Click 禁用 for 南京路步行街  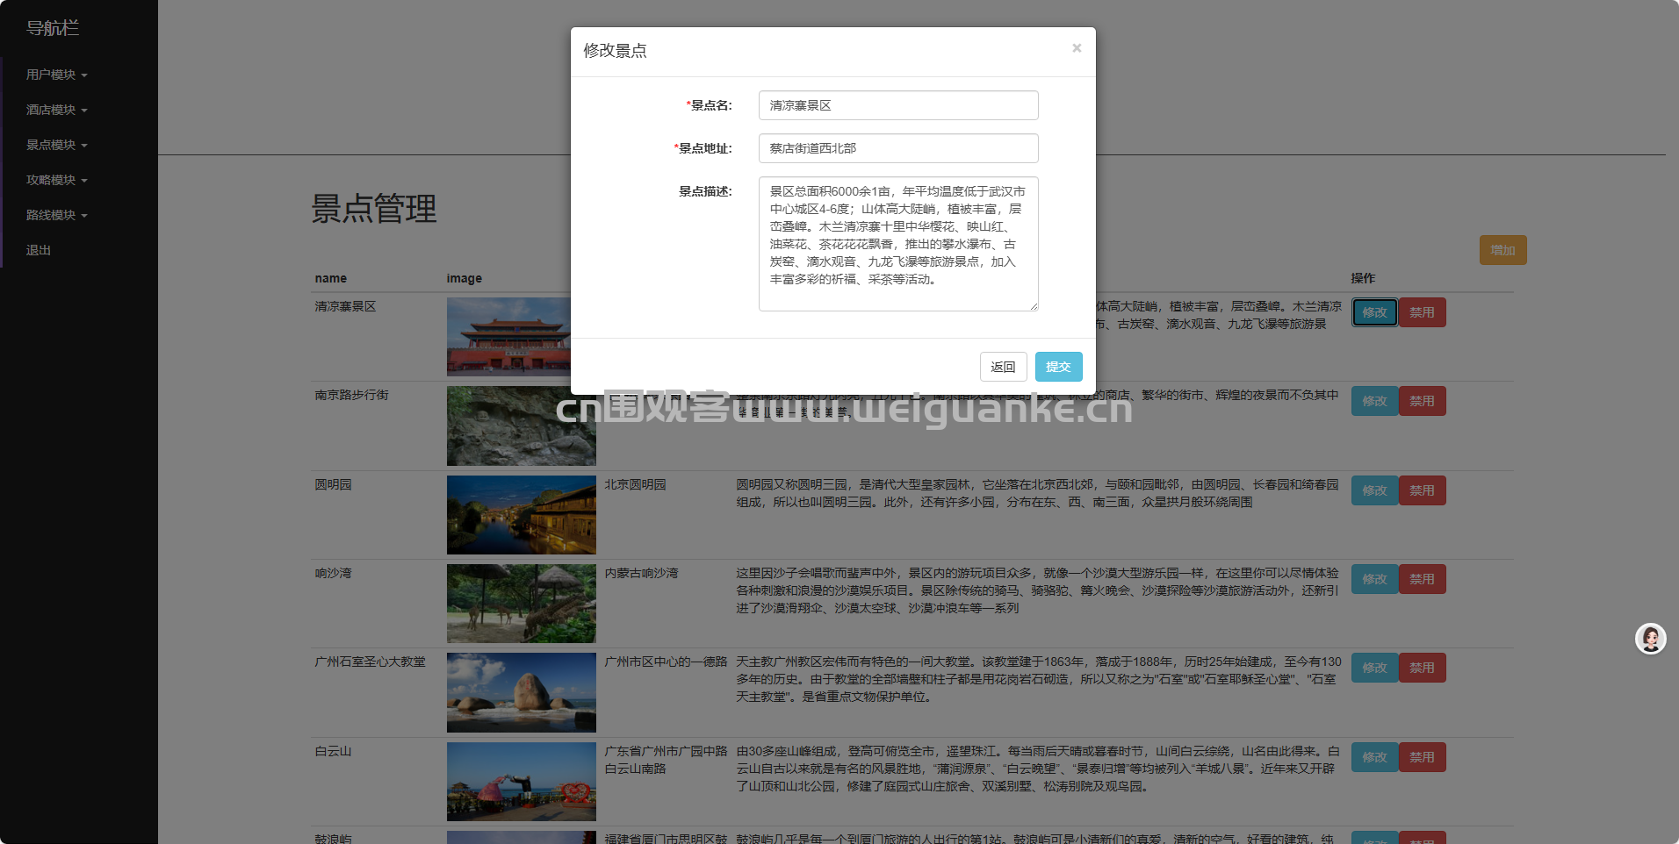point(1422,401)
